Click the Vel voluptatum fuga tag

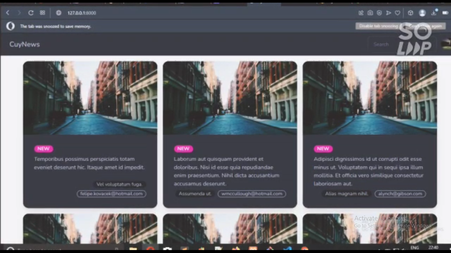click(x=119, y=184)
